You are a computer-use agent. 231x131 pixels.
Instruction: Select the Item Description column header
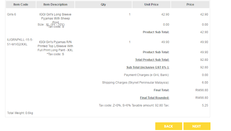click(55, 5)
